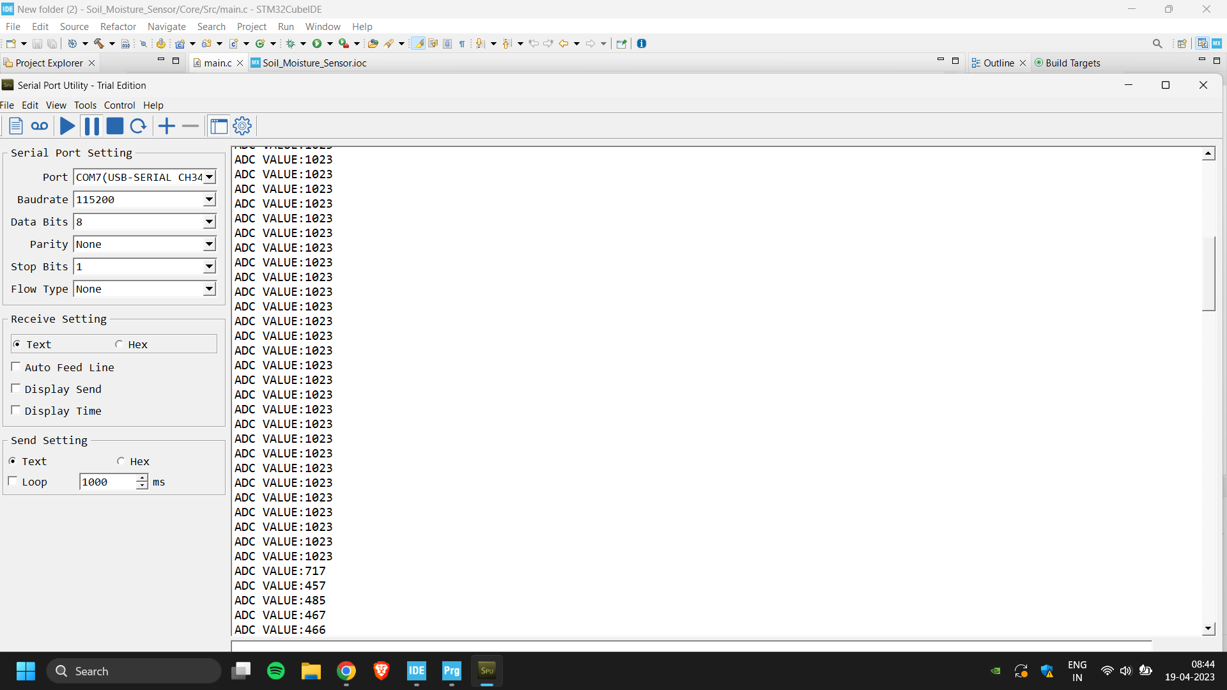Screen dimensions: 1227x690
Task: Select Hex in Receive Setting
Action: [x=120, y=344]
